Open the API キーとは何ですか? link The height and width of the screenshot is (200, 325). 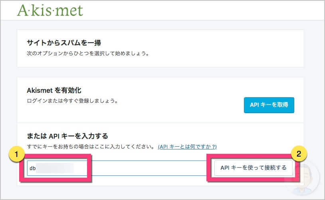pyautogui.click(x=187, y=147)
